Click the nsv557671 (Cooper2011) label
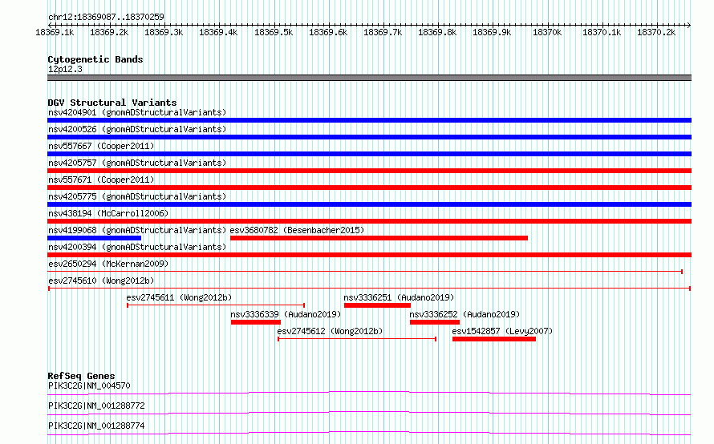 [101, 180]
